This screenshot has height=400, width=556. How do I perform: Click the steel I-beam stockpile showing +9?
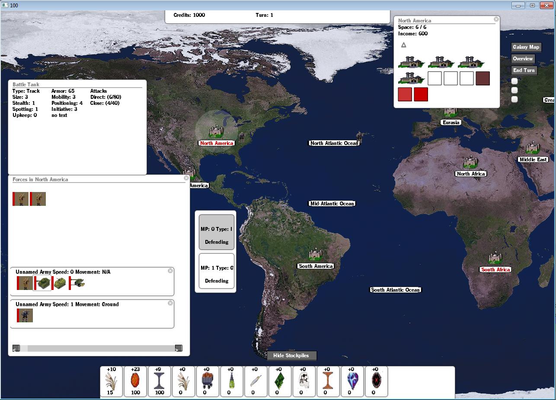[x=160, y=381]
